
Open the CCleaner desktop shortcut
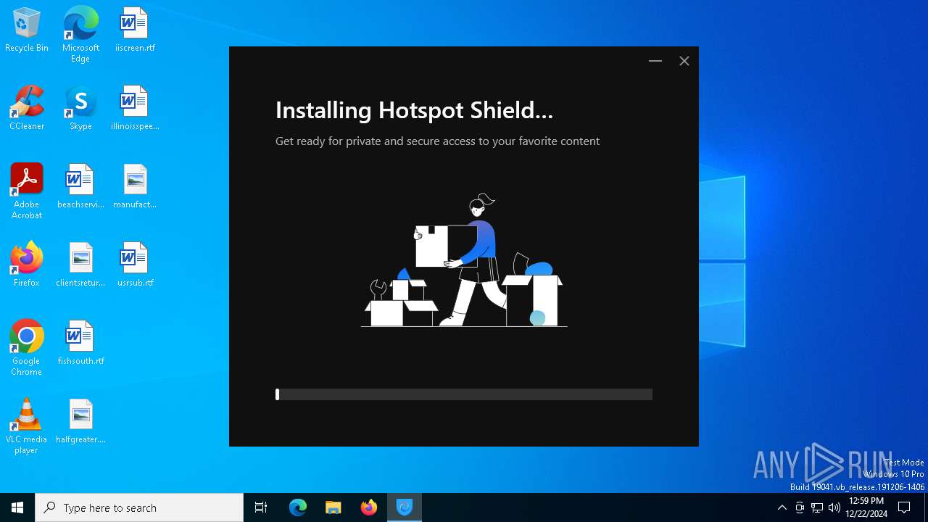[27, 109]
